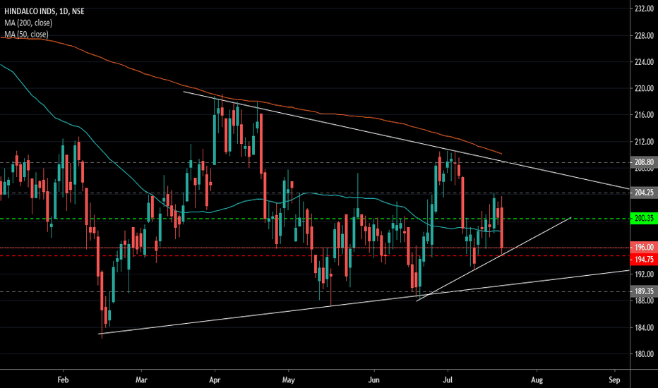Click the green 200.35 price label
The image size is (658, 388).
(x=644, y=218)
